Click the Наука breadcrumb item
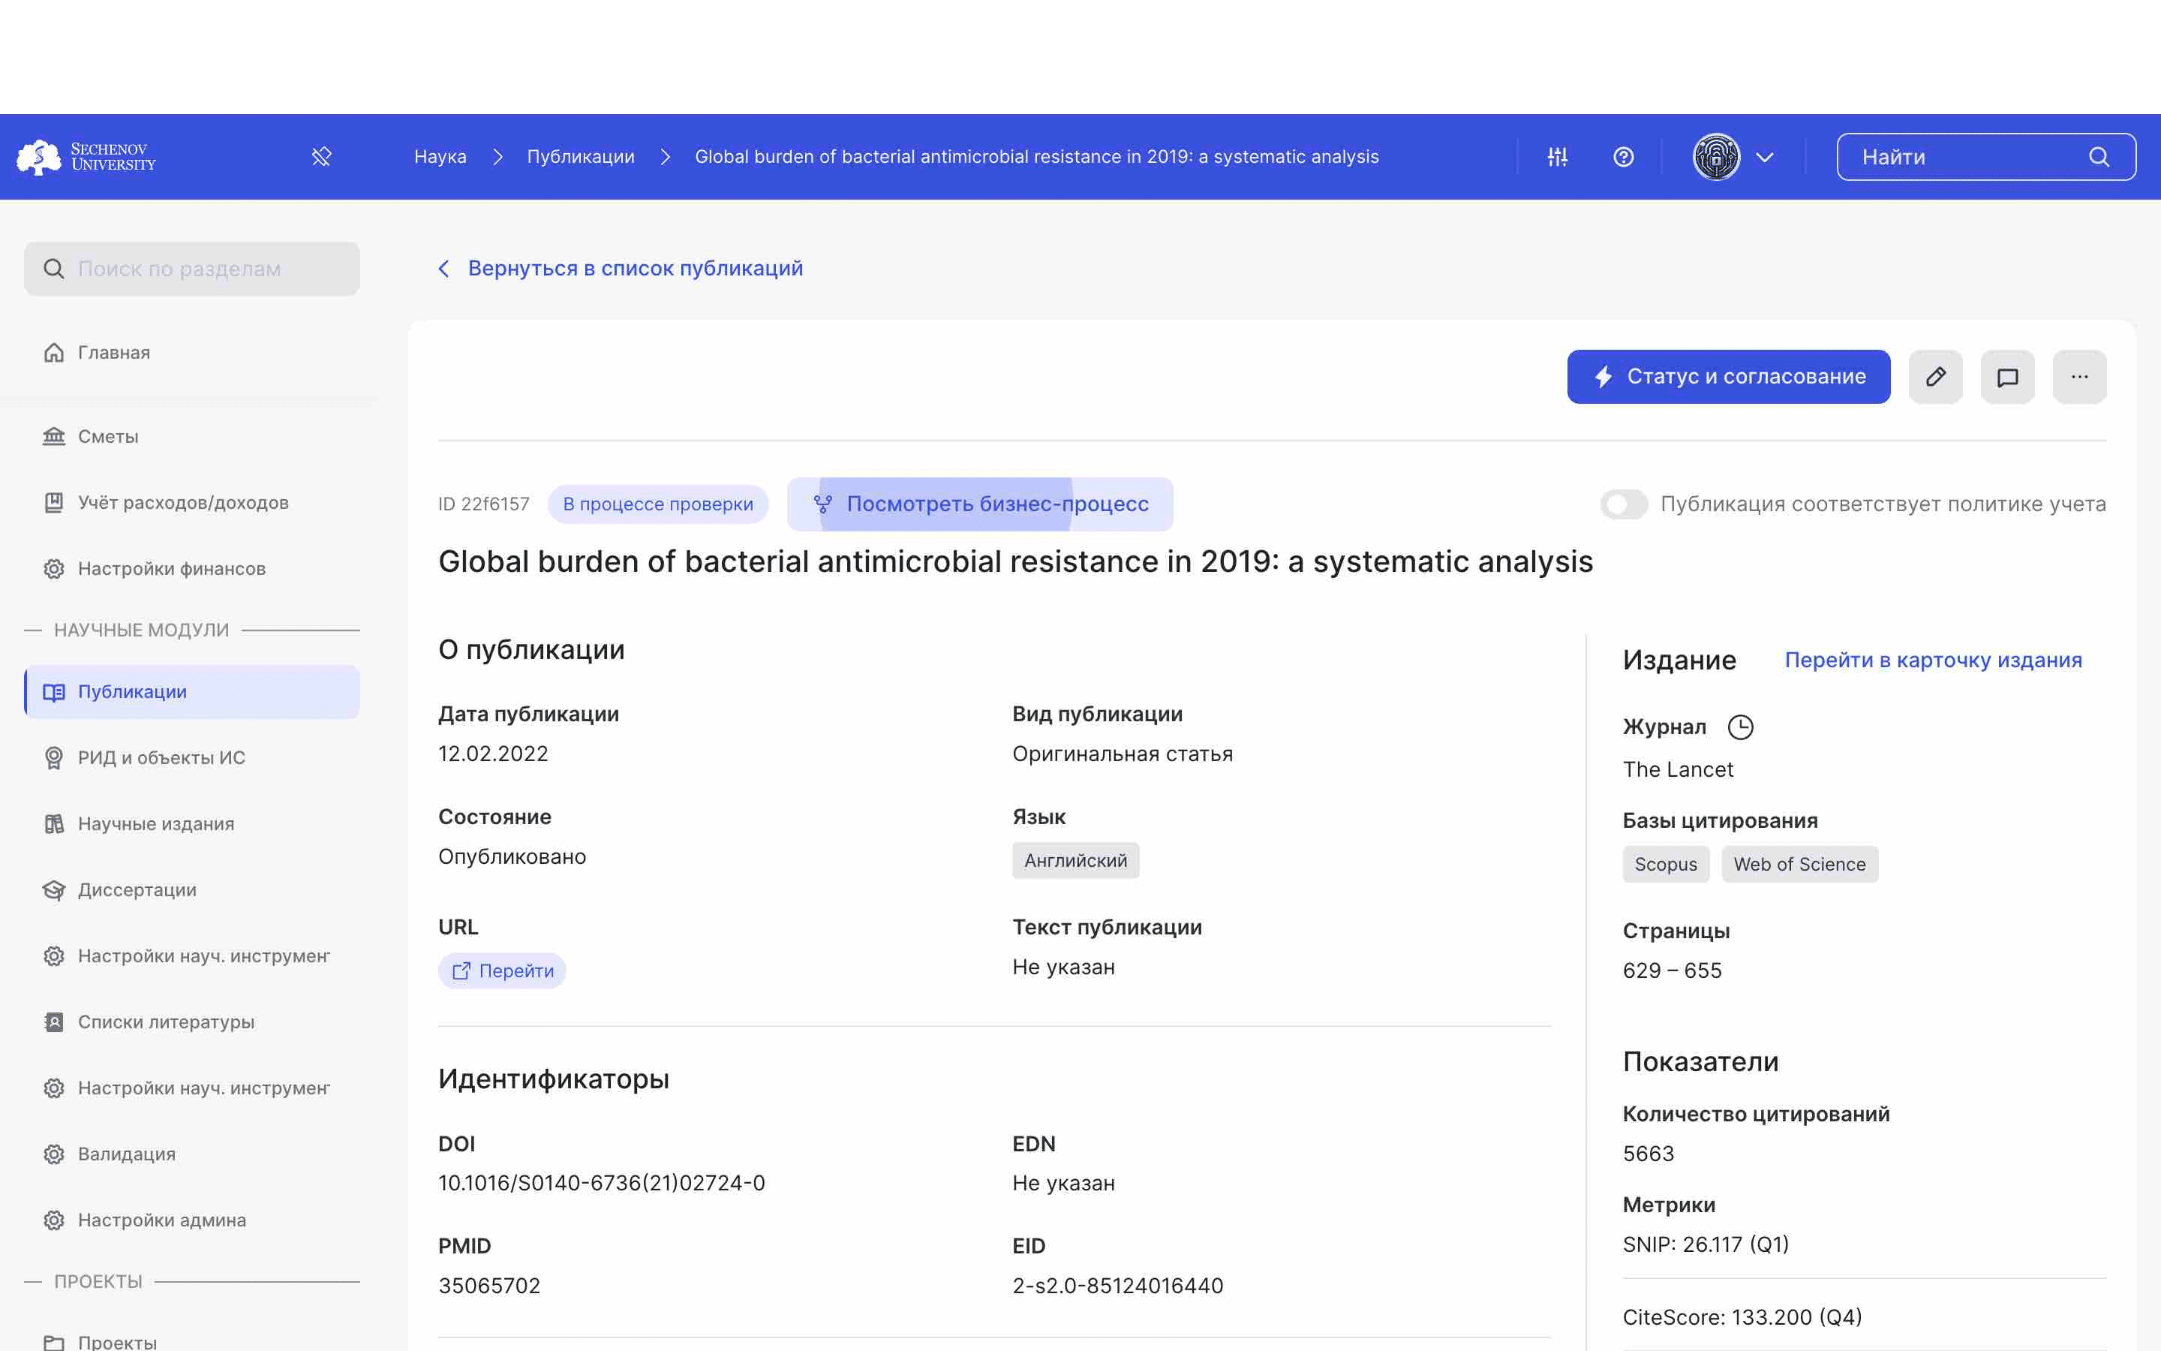 pyautogui.click(x=440, y=155)
